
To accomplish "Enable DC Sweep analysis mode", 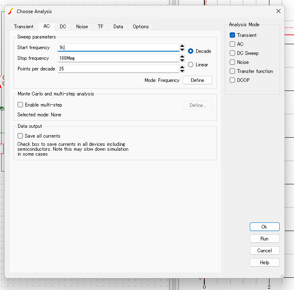I will (x=233, y=53).
